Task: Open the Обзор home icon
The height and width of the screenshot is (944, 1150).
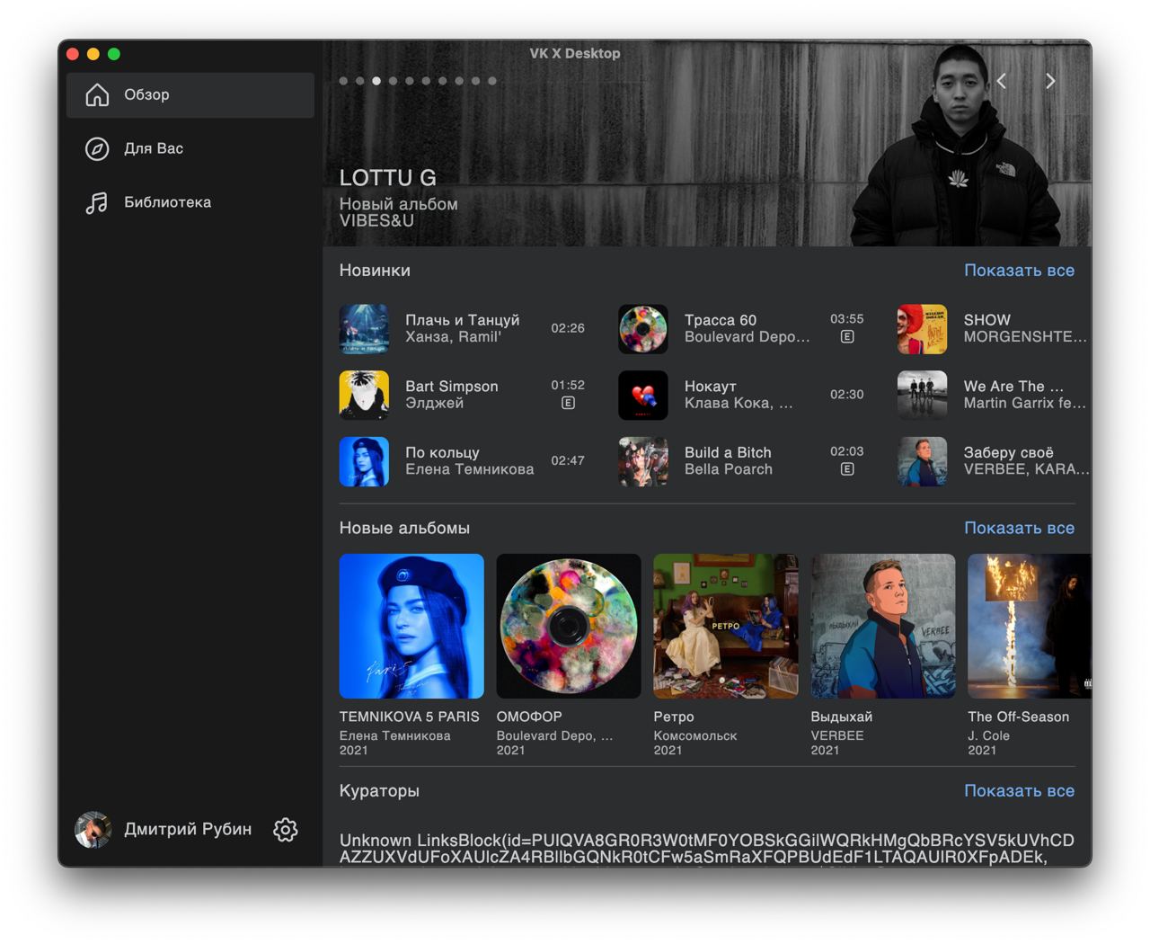Action: click(97, 94)
